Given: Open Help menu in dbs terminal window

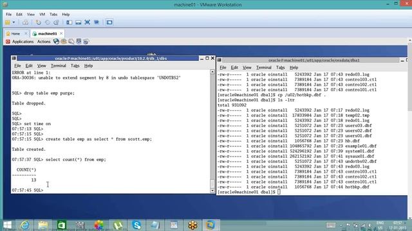Looking at the screenshot, I should pyautogui.click(x=88, y=65).
